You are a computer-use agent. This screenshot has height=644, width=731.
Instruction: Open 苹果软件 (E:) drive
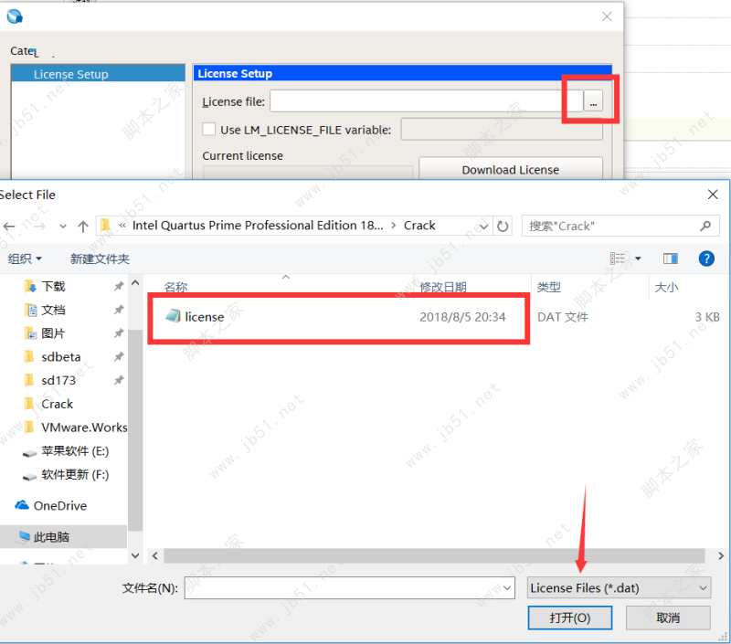click(75, 451)
